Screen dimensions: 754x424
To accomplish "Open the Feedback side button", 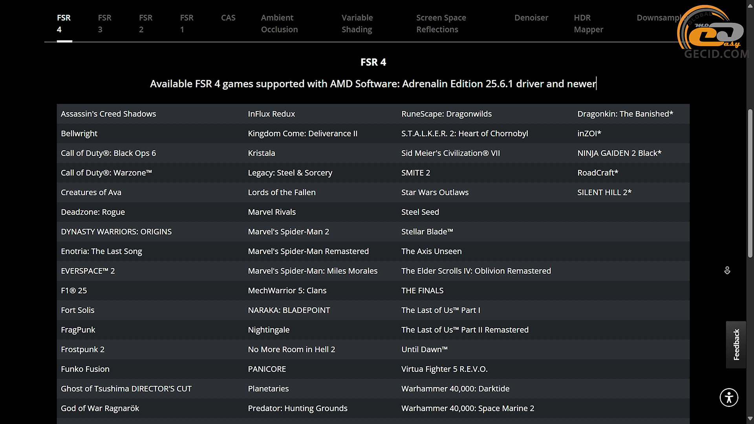I will [x=736, y=345].
